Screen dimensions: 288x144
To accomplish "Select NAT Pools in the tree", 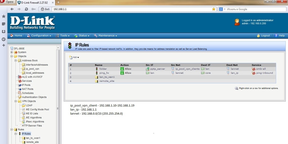I will coord(28,89).
